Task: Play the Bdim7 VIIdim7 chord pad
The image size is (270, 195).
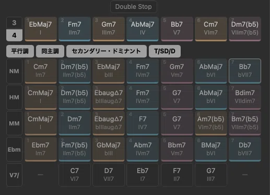Action: pos(245,97)
